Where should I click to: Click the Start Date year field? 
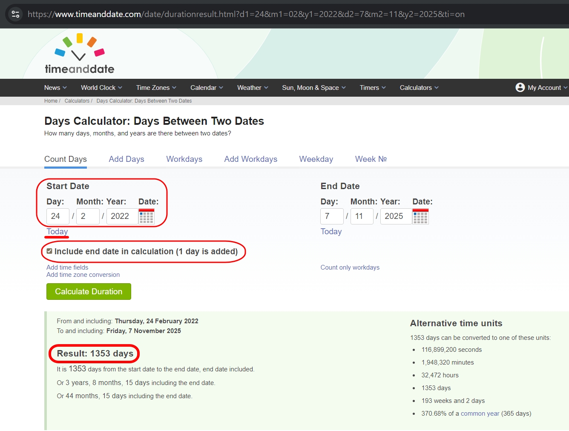click(122, 216)
